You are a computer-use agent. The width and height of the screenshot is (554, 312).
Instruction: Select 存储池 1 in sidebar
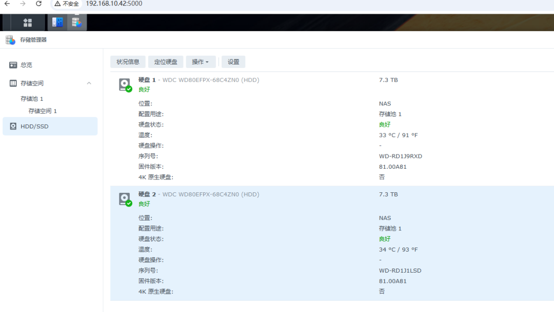coord(32,99)
